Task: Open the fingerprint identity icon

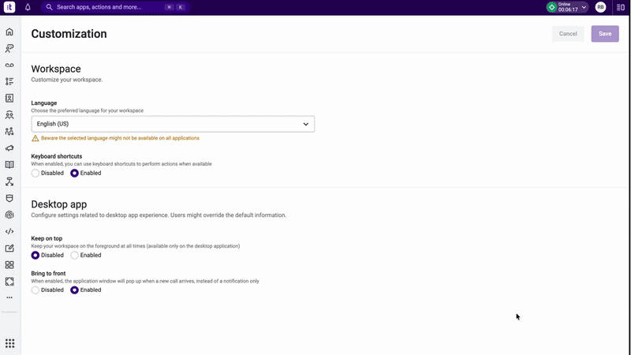Action: pyautogui.click(x=9, y=215)
